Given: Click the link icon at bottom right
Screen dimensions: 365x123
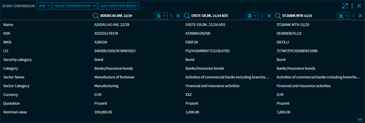Looking at the screenshot, I should (x=360, y=120).
